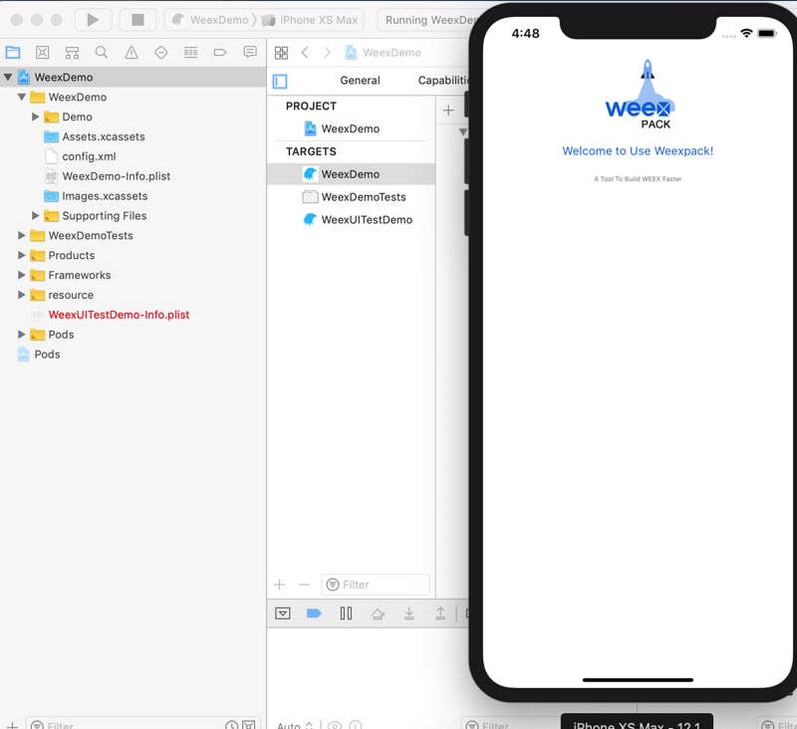Show the Find navigator
Screen dimensions: 797x729
pyautogui.click(x=102, y=52)
